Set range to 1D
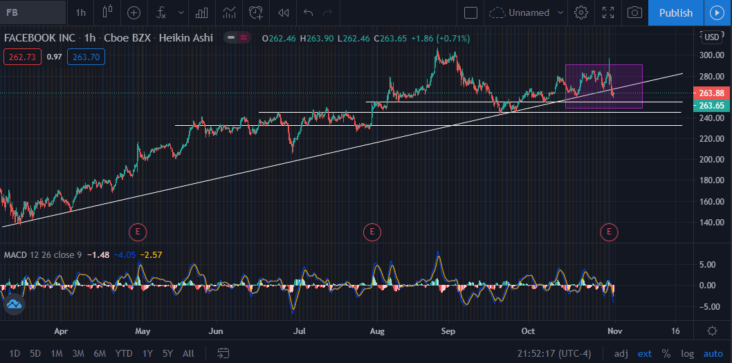Screen dimensions: 732x363 coord(15,353)
